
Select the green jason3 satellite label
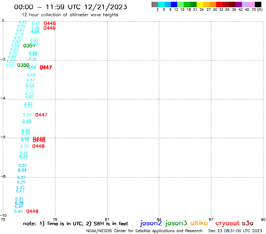pyautogui.click(x=176, y=223)
